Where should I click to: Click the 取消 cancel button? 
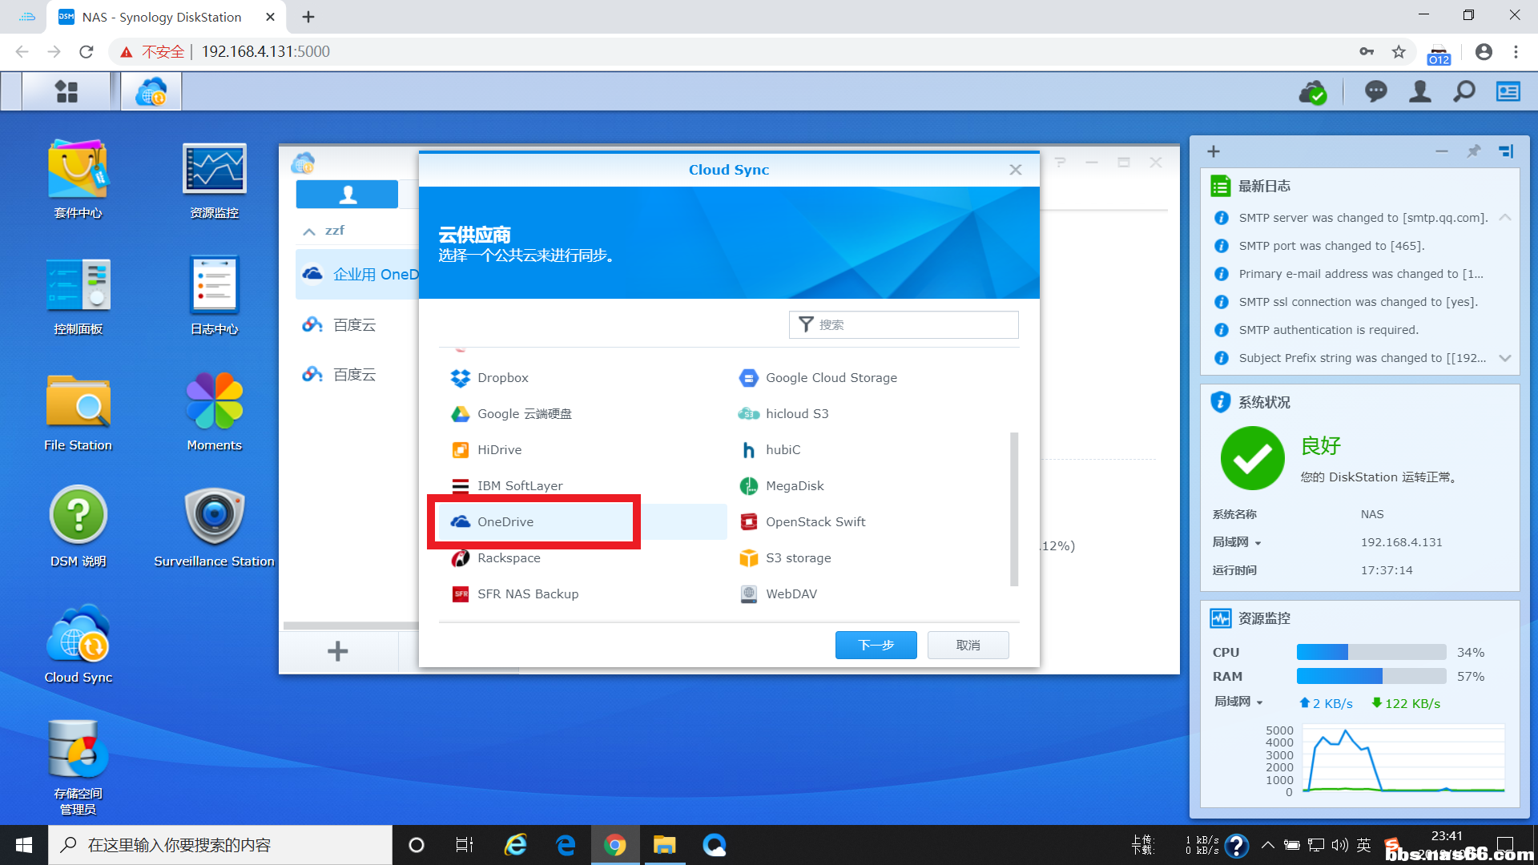click(968, 646)
